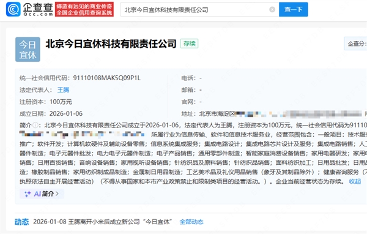Collapse the description with 收起 link
Screen dimensions: 367x234
[355, 181]
